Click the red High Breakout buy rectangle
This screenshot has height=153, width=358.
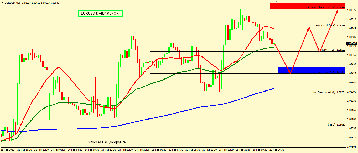[x=307, y=6]
